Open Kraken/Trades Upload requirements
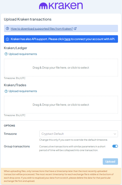The image size is (122, 185). (23, 91)
